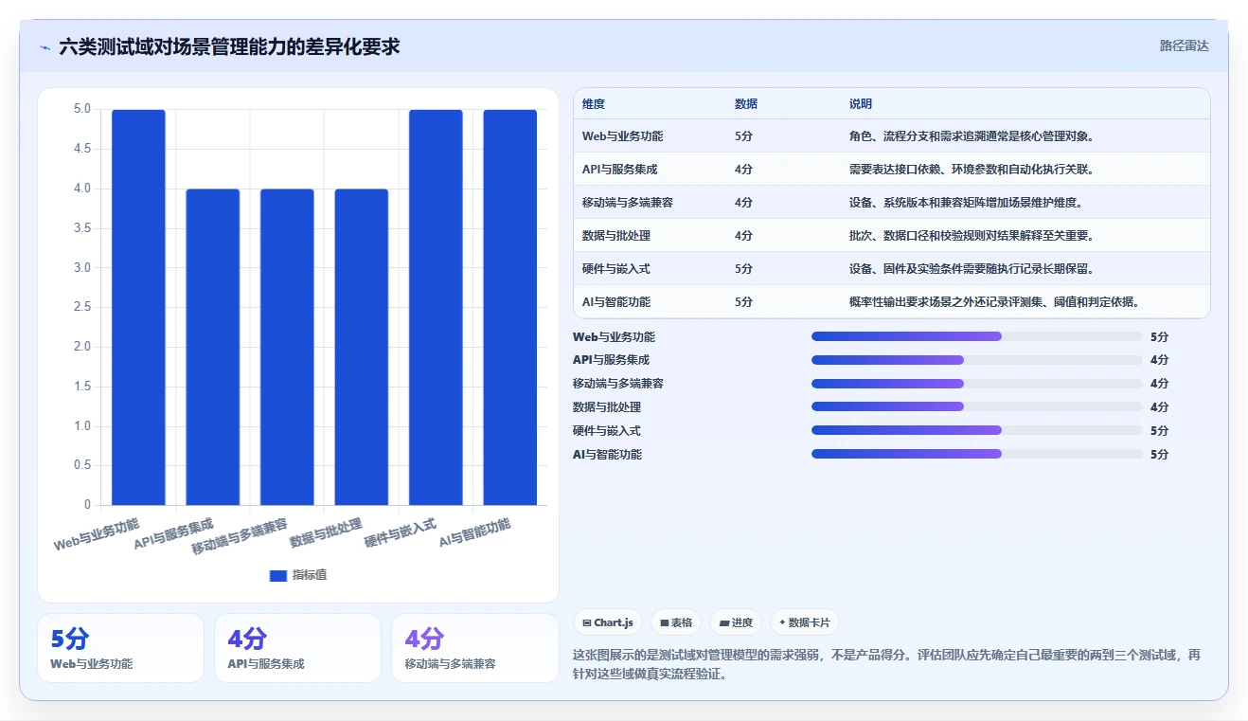Click the AI与智能功能 progress bar
The width and height of the screenshot is (1248, 721).
click(976, 454)
